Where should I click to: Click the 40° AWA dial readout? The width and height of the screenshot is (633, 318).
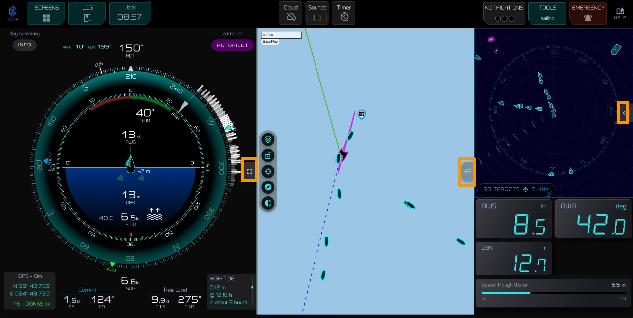coord(145,115)
